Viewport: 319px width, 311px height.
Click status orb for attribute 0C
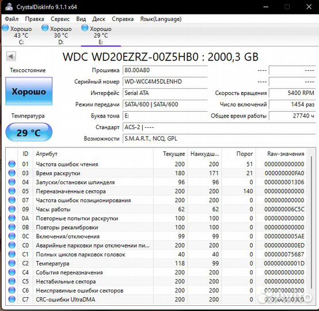click(12, 236)
